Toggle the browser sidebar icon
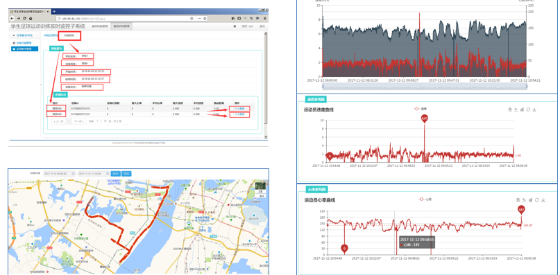The width and height of the screenshot is (560, 275). pyautogui.click(x=239, y=18)
